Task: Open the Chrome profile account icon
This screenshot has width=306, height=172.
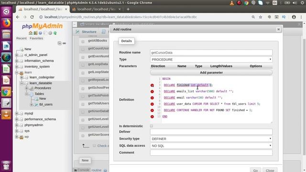Action: (x=294, y=17)
